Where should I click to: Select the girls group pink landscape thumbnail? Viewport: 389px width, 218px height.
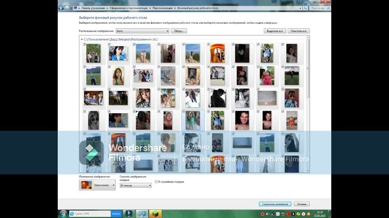[143, 76]
